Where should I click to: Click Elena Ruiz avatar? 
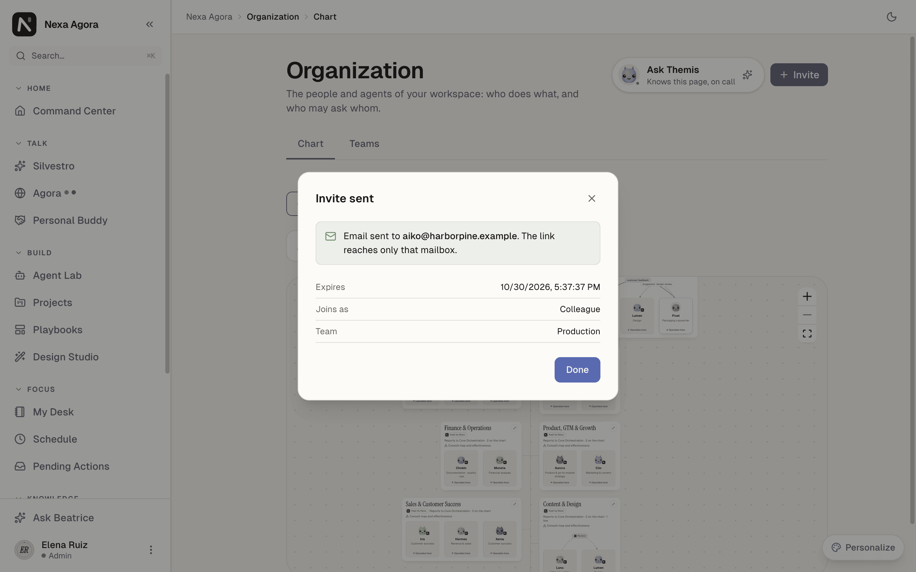click(24, 550)
